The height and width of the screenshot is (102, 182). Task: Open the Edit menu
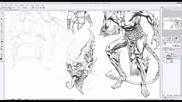[x=6, y=5]
